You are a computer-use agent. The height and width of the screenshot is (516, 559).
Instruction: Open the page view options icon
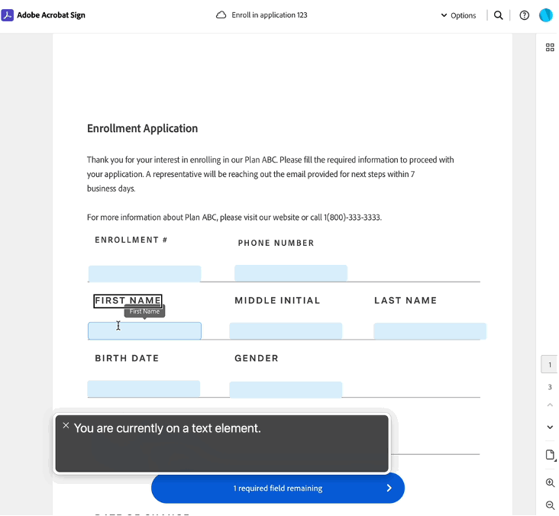point(550,456)
